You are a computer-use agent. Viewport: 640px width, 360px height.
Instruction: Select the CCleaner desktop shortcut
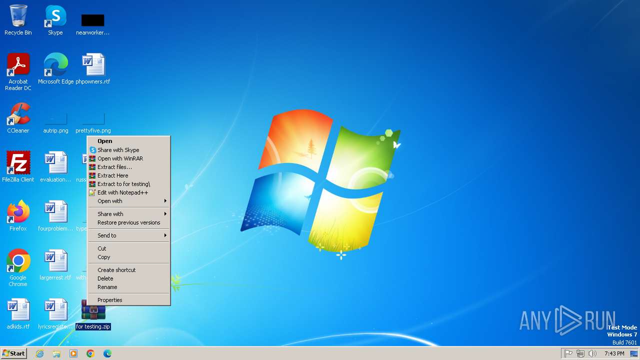tap(18, 118)
